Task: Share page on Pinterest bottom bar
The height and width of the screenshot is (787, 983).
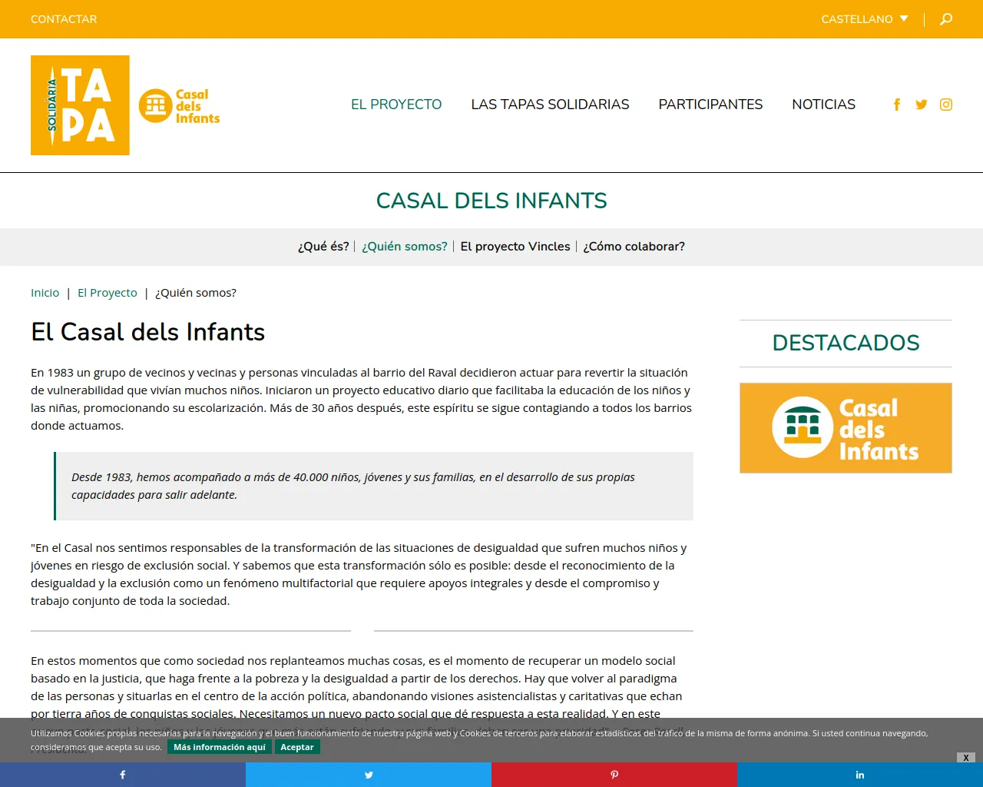Action: (x=614, y=775)
